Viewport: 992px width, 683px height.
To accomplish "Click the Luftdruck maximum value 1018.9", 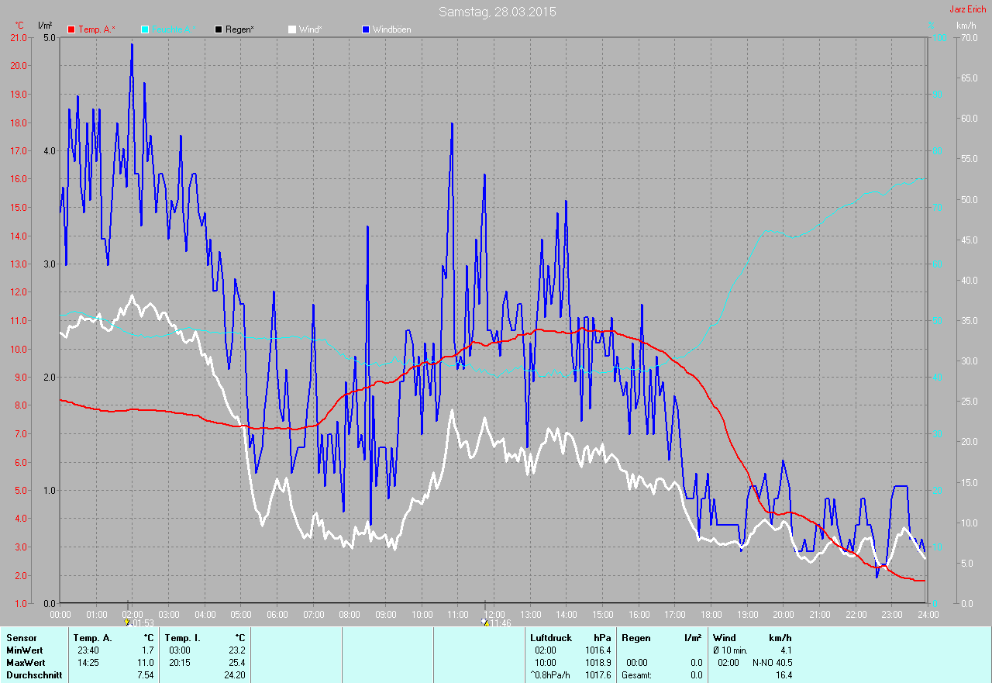I will 598,662.
